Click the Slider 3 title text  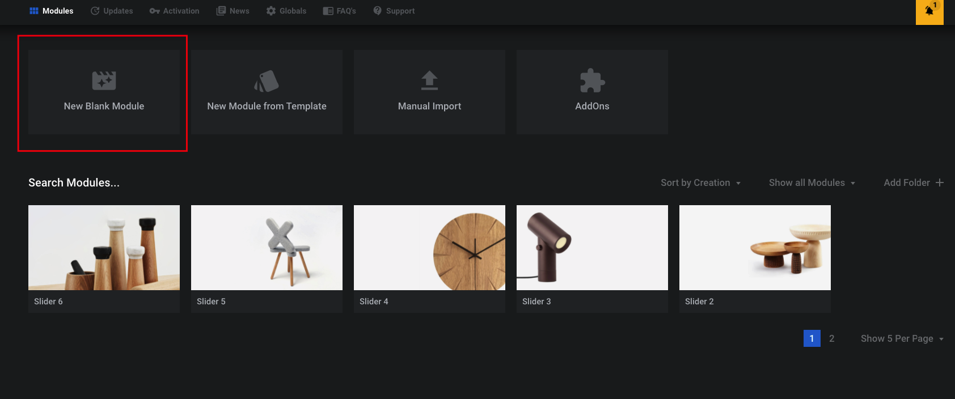click(536, 302)
